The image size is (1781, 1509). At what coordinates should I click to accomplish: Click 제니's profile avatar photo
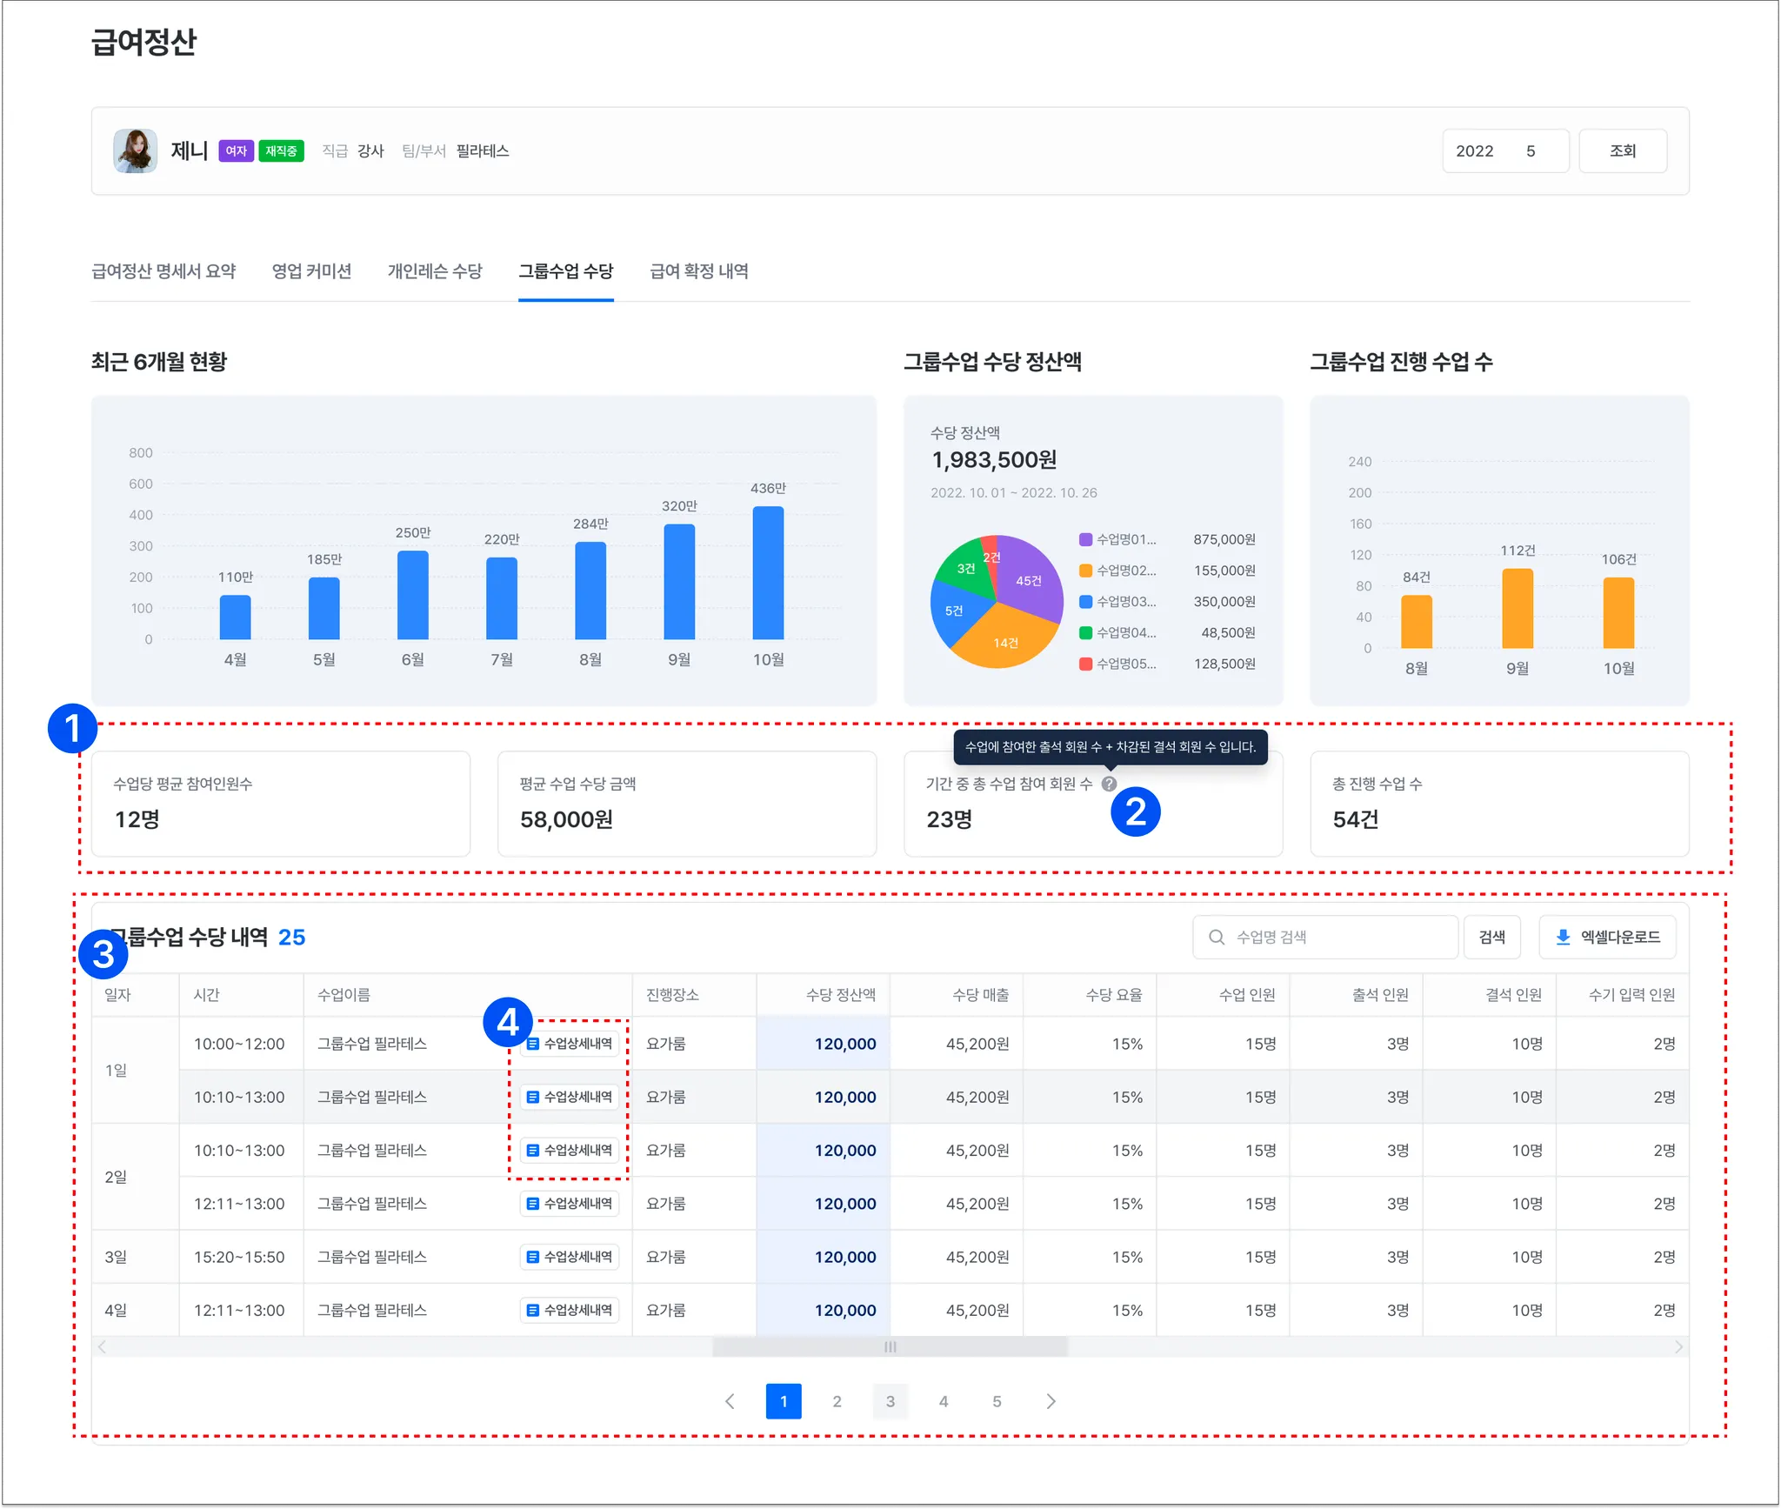[x=135, y=150]
